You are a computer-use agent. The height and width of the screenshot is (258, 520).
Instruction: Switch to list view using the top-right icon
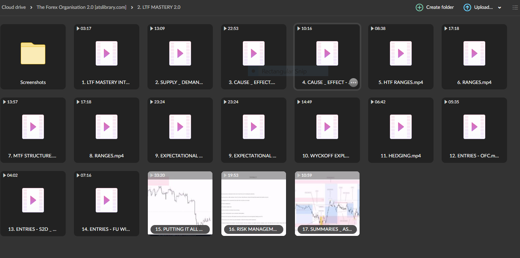coord(515,7)
